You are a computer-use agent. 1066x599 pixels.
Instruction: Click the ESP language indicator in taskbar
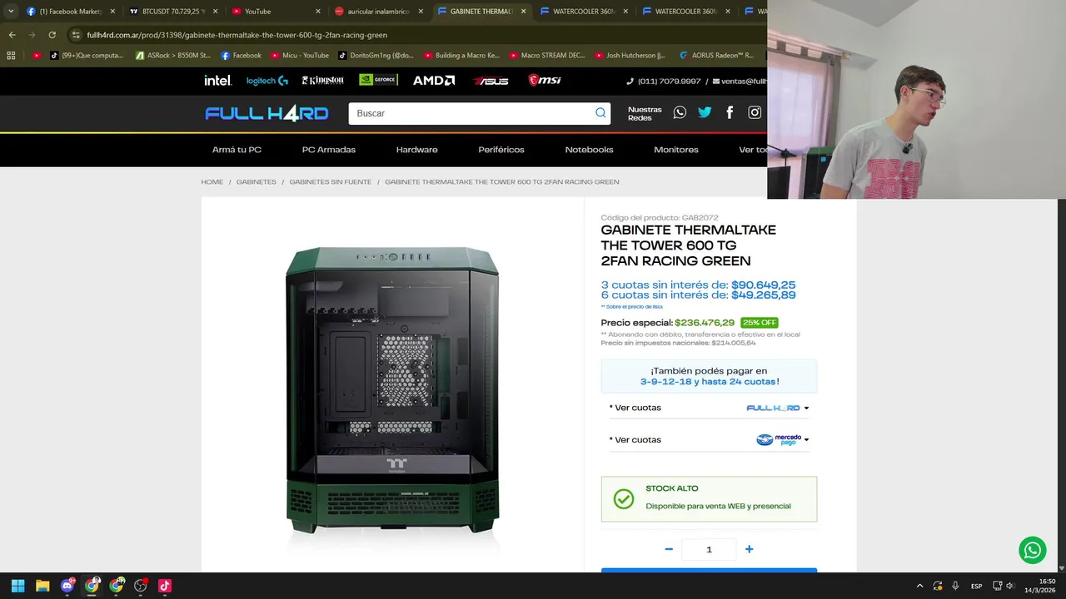tap(976, 586)
